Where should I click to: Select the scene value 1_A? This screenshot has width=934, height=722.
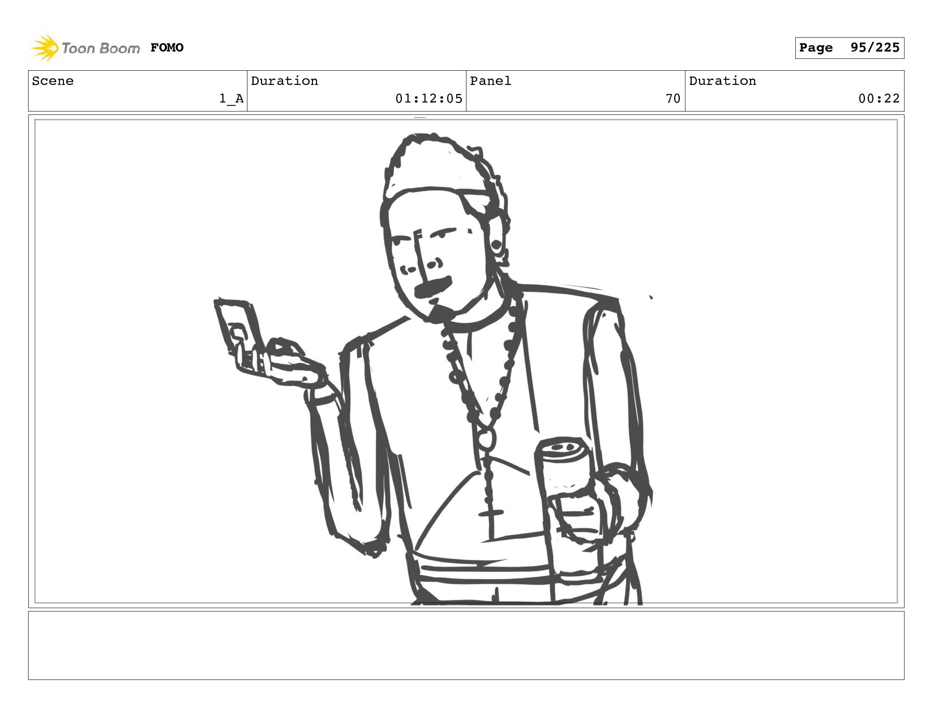click(232, 99)
